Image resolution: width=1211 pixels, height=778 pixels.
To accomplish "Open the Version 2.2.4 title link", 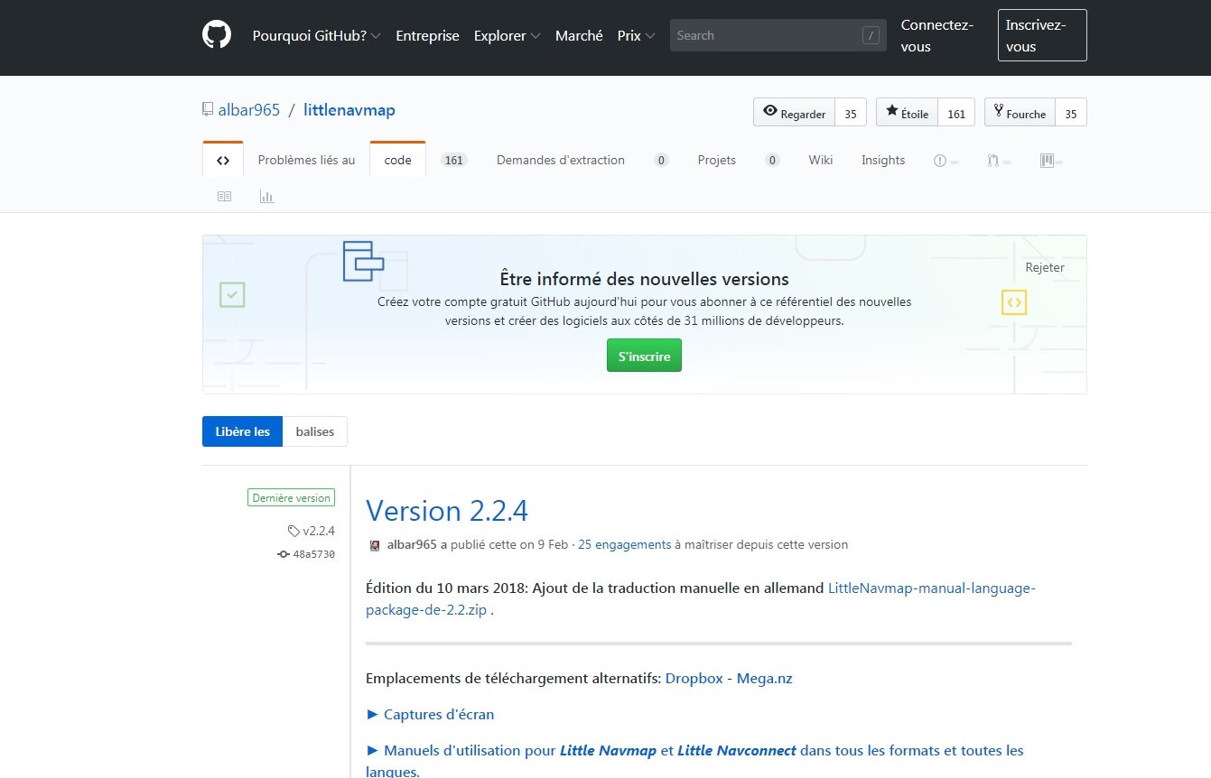I will 447,511.
